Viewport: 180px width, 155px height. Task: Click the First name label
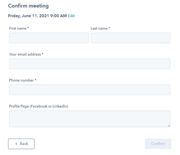[18, 28]
